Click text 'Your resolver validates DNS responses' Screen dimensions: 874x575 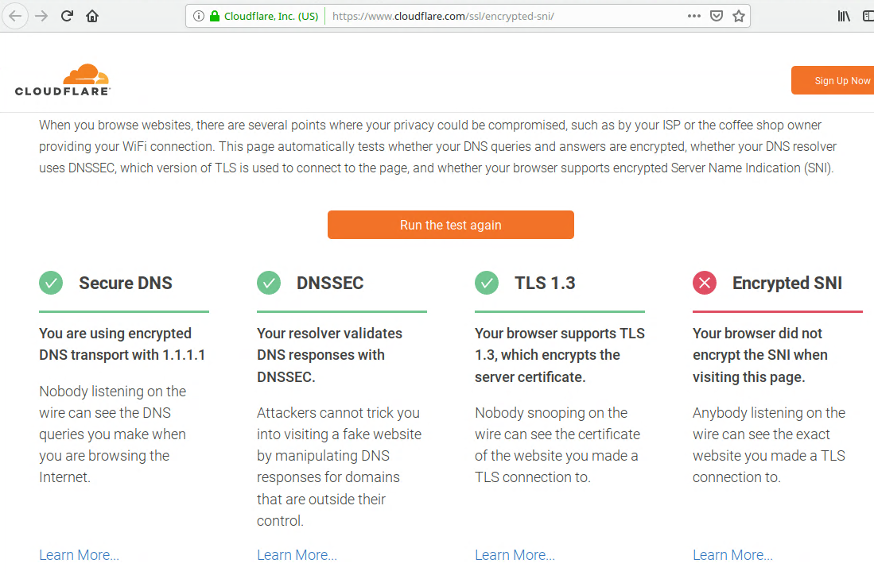pyautogui.click(x=329, y=355)
